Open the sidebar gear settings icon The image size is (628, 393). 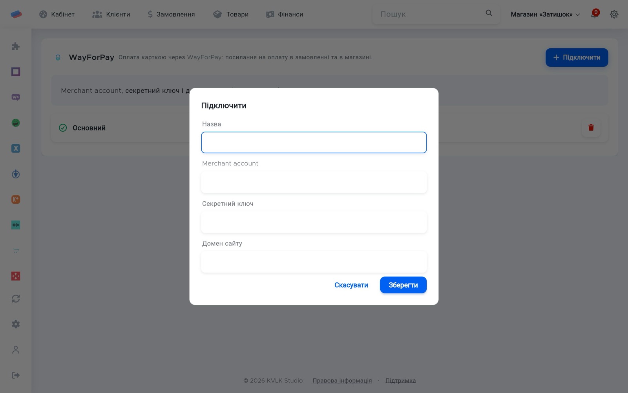click(x=16, y=324)
